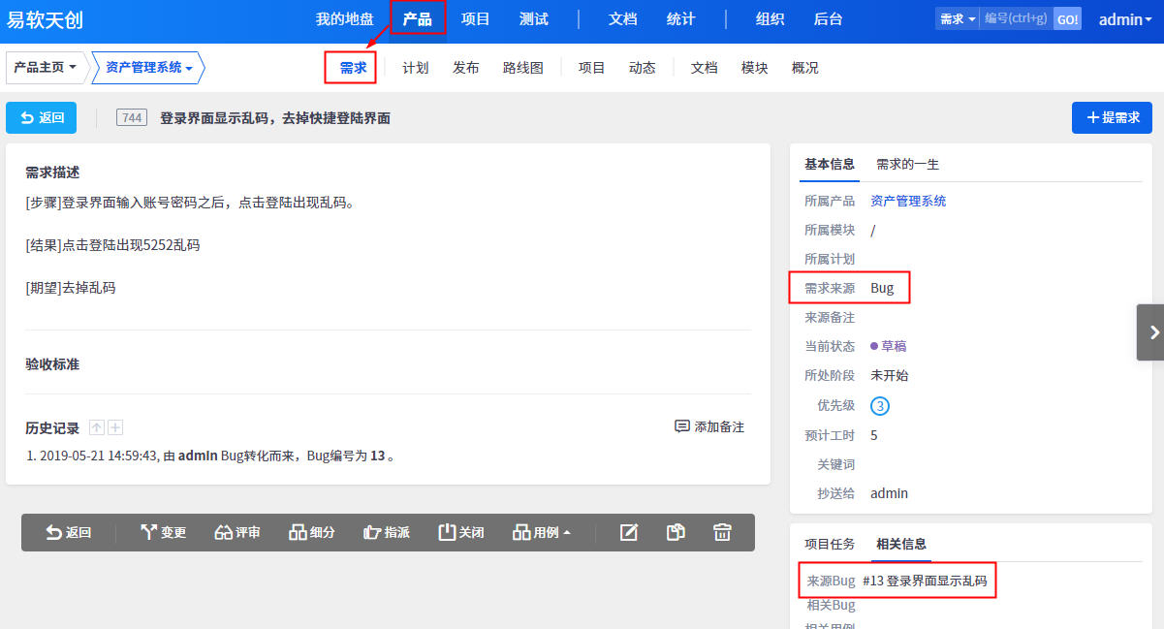Click 添加备注 link
Image resolution: width=1164 pixels, height=629 pixels.
[709, 426]
